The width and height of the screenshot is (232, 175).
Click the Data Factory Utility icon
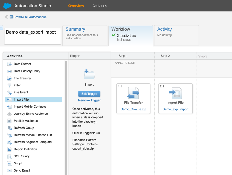pyautogui.click(x=9, y=71)
